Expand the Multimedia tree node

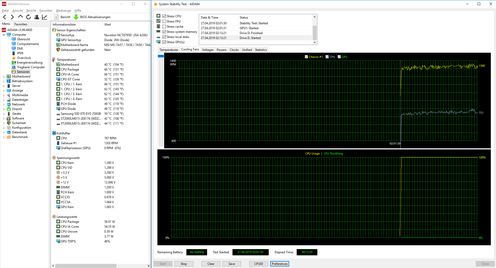[4, 95]
